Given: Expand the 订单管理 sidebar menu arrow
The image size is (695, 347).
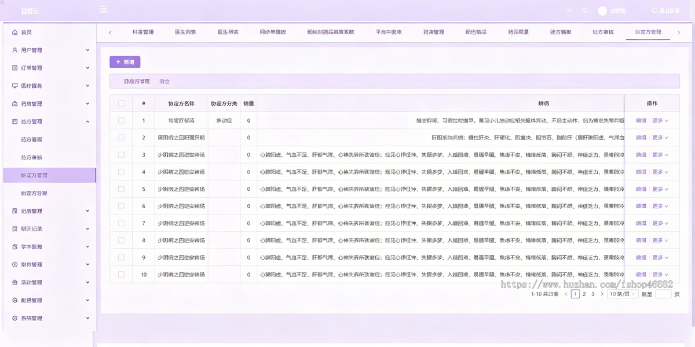Looking at the screenshot, I should 87,68.
